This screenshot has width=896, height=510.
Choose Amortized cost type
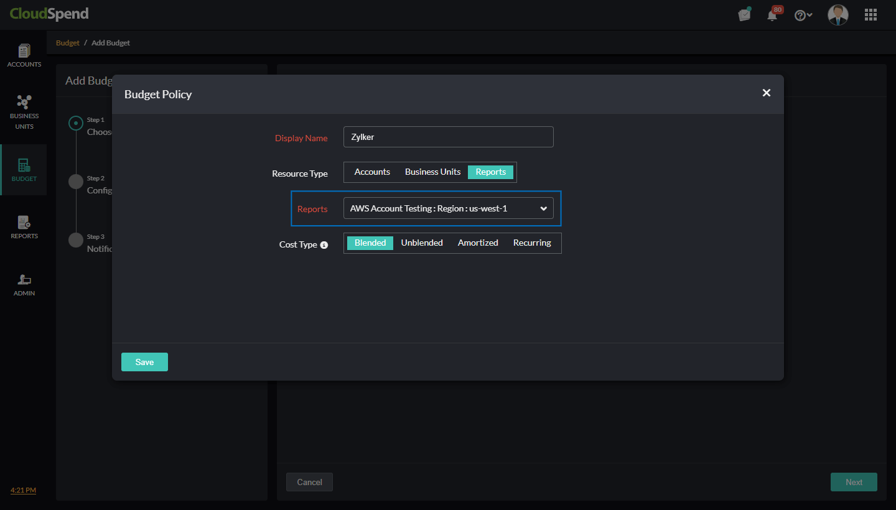coord(478,243)
